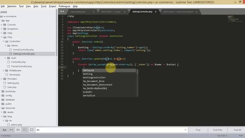Open the Preferences menu

(64, 7)
